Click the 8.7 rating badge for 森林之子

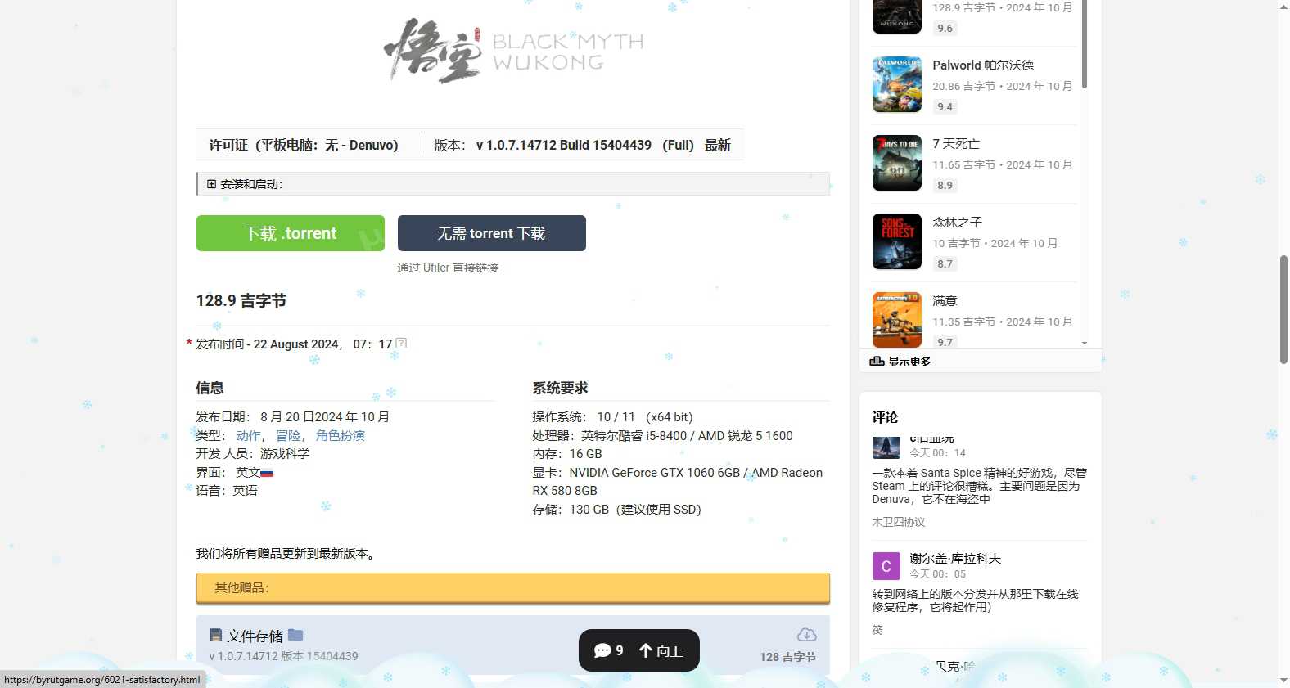coord(945,263)
